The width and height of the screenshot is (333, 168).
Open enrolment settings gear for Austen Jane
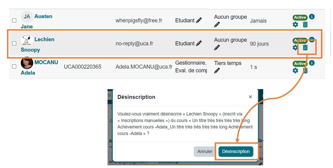(295, 24)
